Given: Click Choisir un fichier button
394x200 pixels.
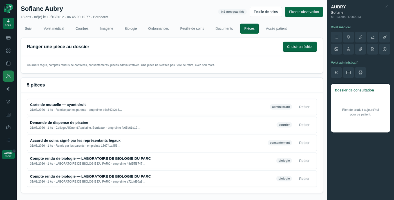Looking at the screenshot, I should (x=300, y=47).
